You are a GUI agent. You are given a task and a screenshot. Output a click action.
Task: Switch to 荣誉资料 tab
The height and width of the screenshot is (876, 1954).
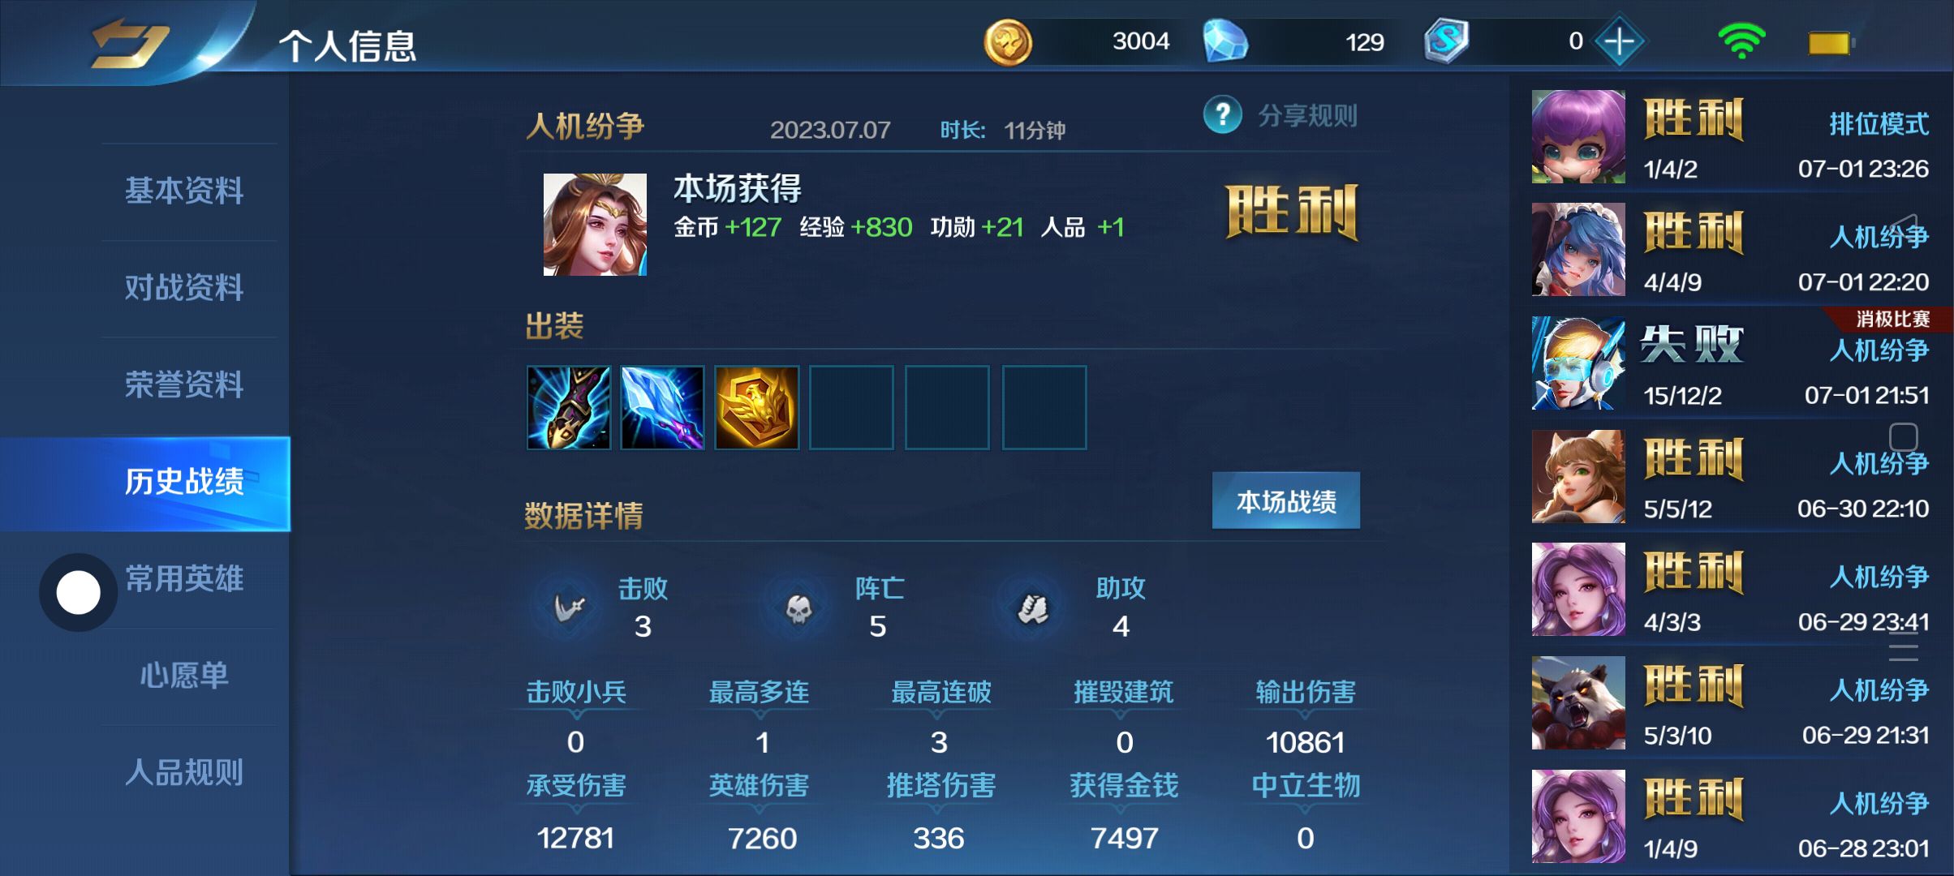(184, 384)
